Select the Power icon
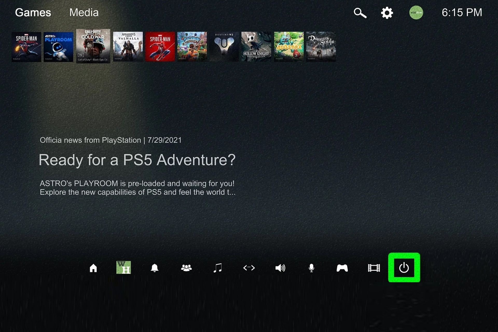The image size is (498, 332). click(x=404, y=267)
